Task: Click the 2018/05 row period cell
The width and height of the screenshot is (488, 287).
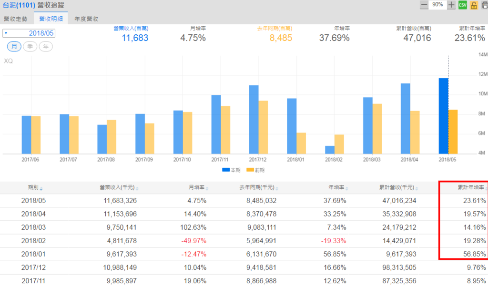Action: (33, 201)
